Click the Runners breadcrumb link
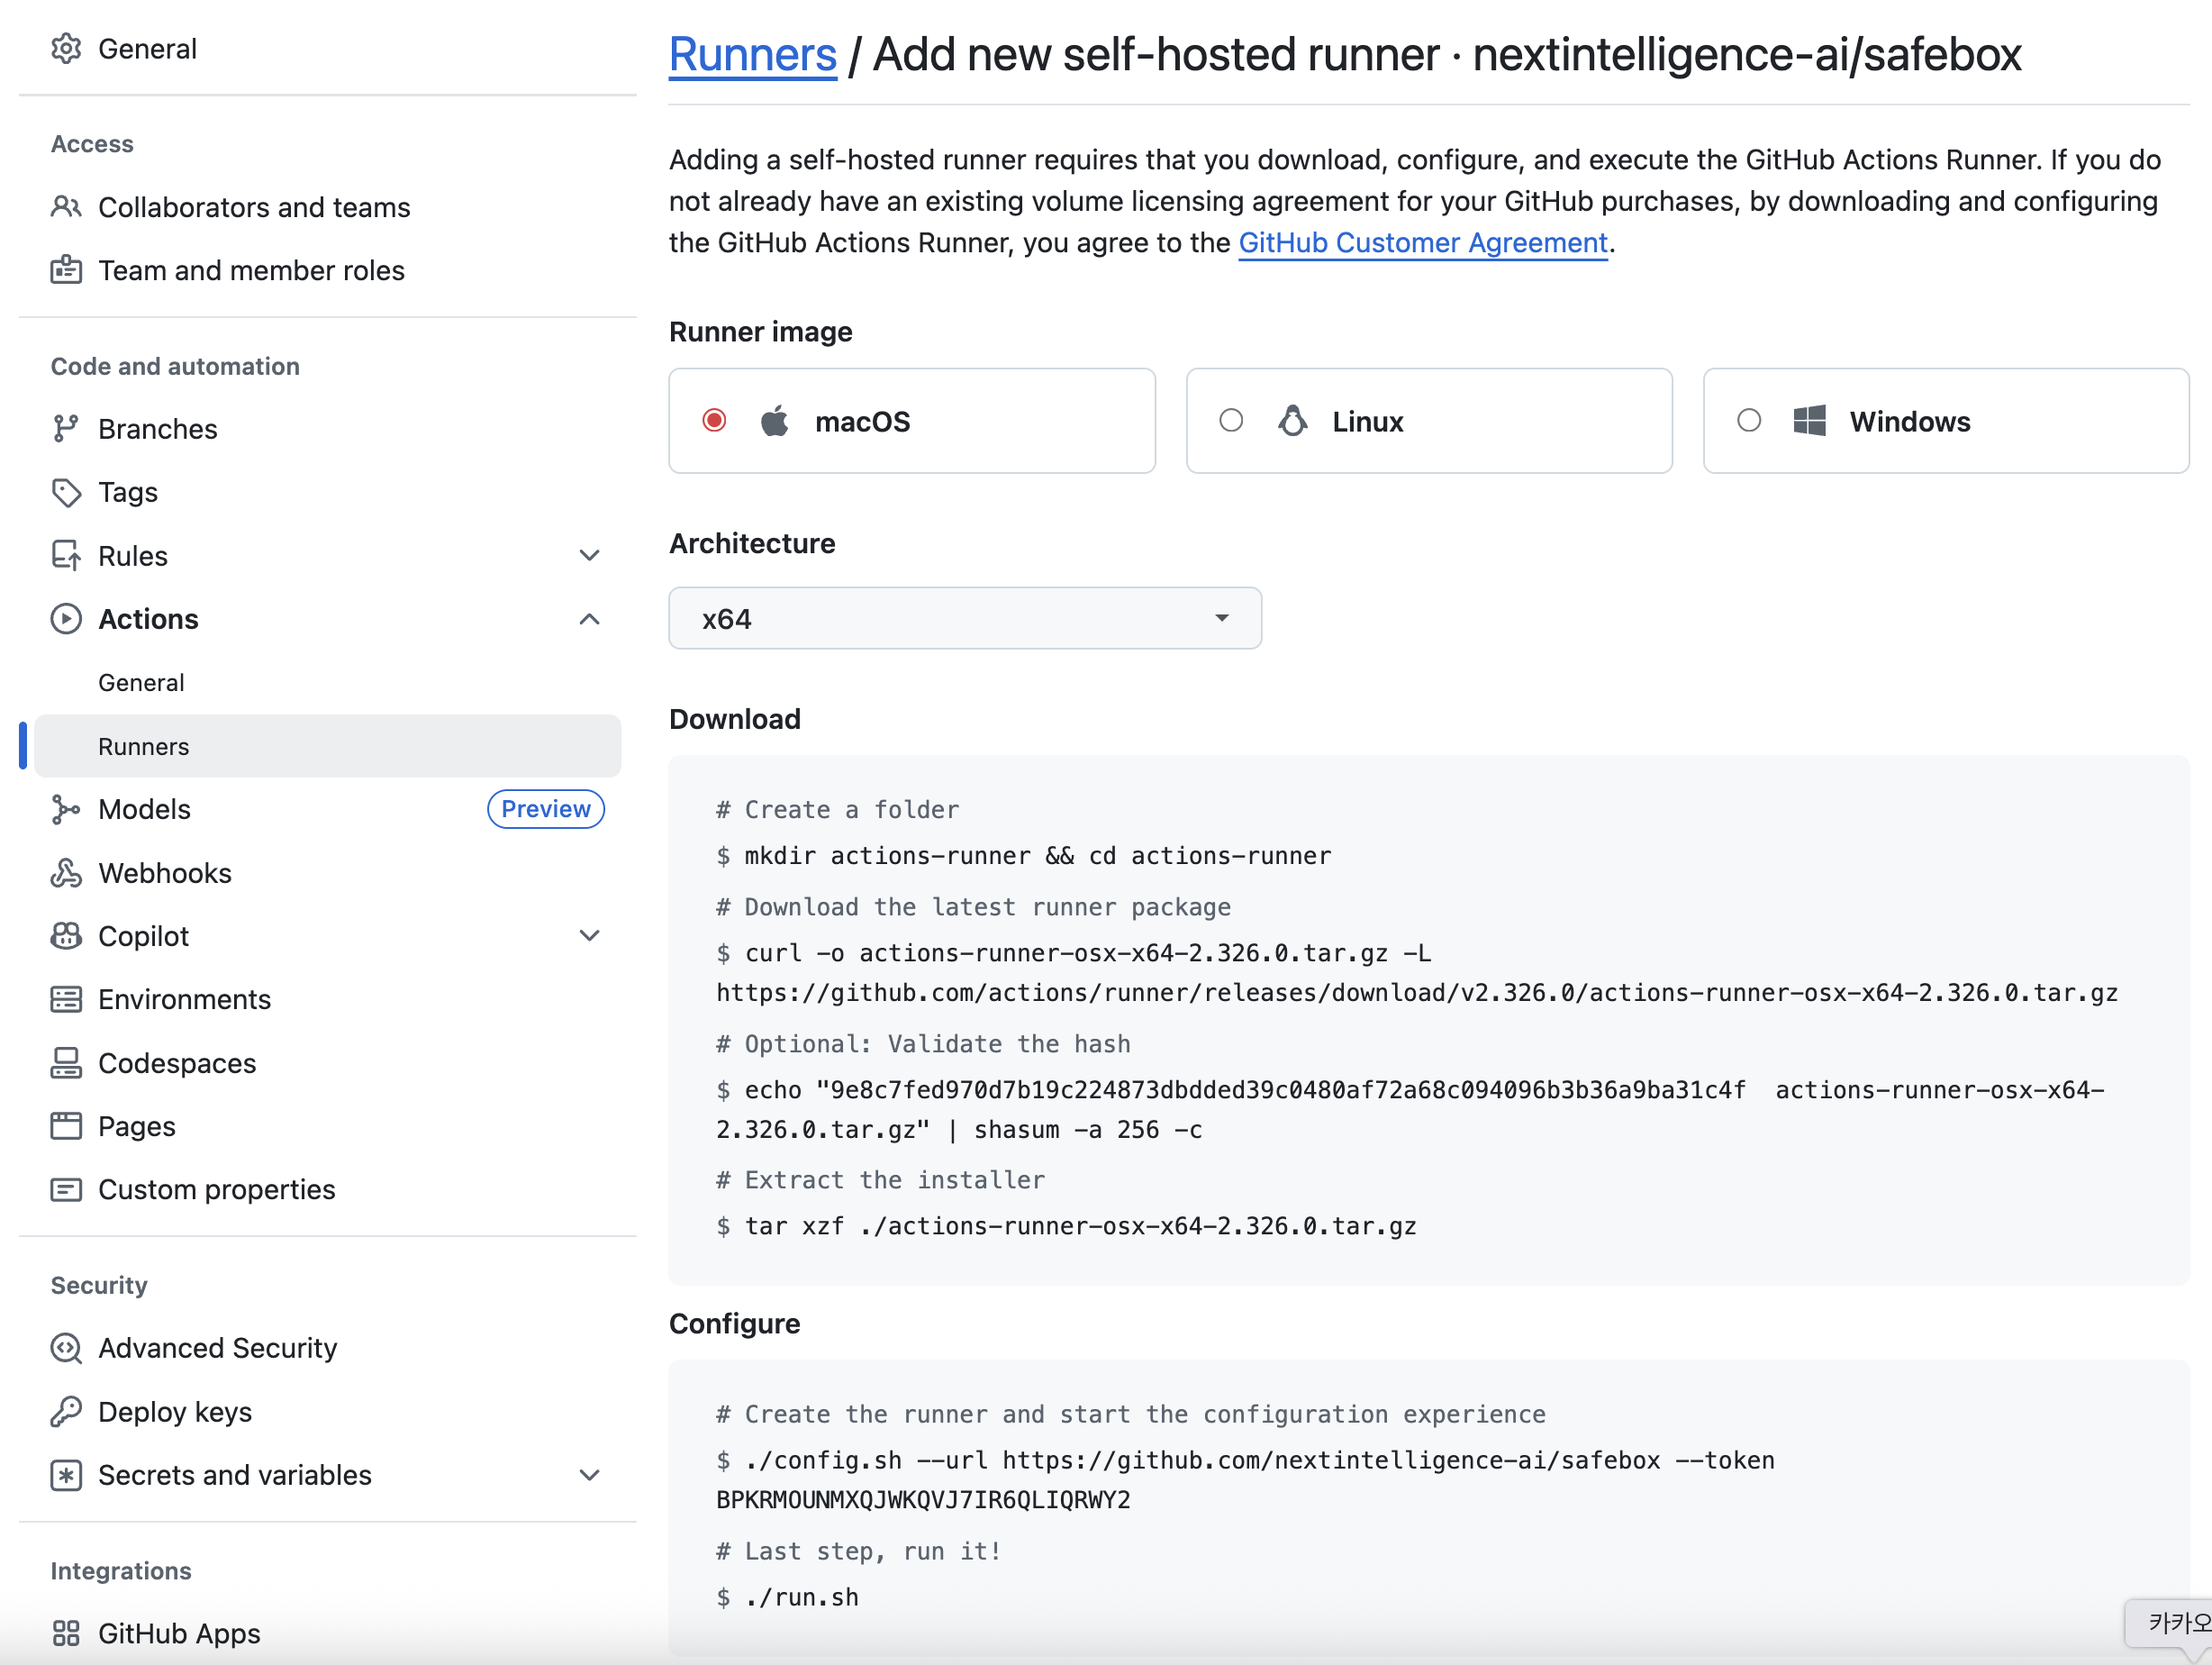The height and width of the screenshot is (1665, 2212). click(x=752, y=54)
